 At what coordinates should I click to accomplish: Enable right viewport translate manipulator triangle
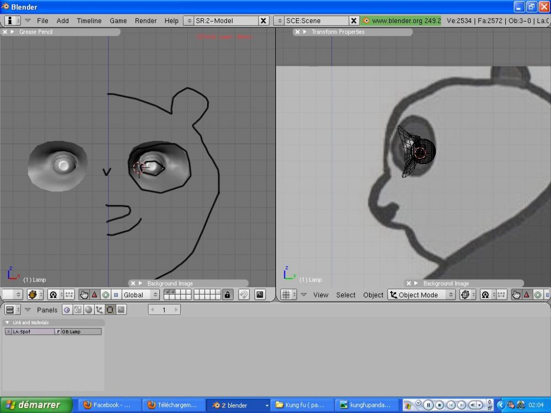click(526, 295)
